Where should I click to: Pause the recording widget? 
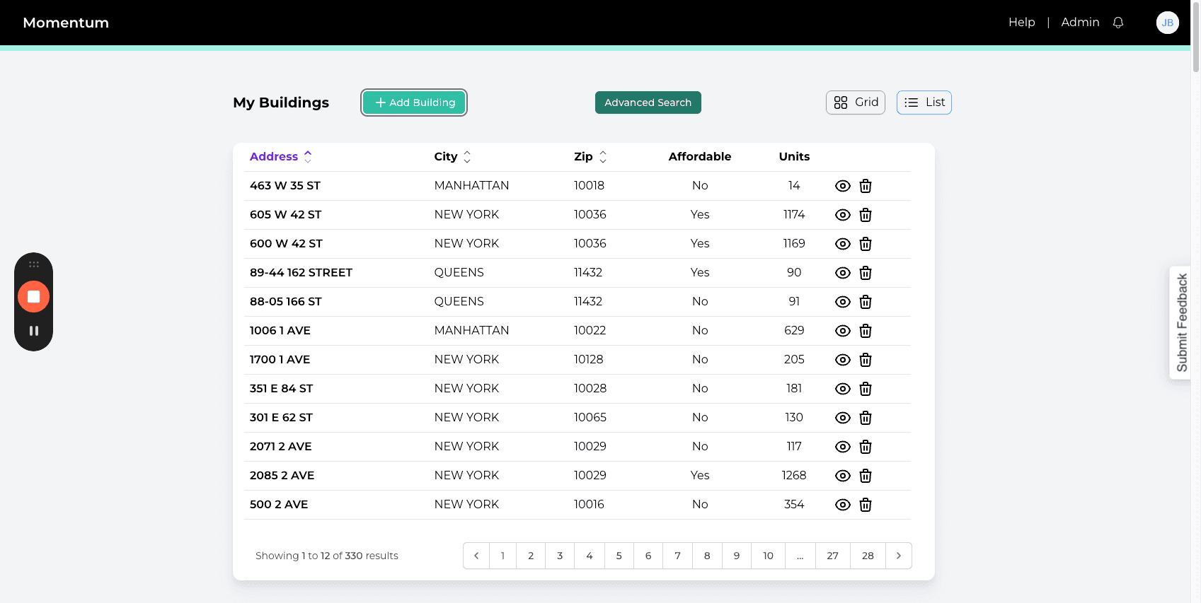(33, 331)
